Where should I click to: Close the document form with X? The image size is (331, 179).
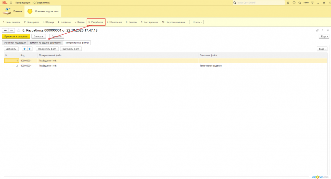(328, 30)
